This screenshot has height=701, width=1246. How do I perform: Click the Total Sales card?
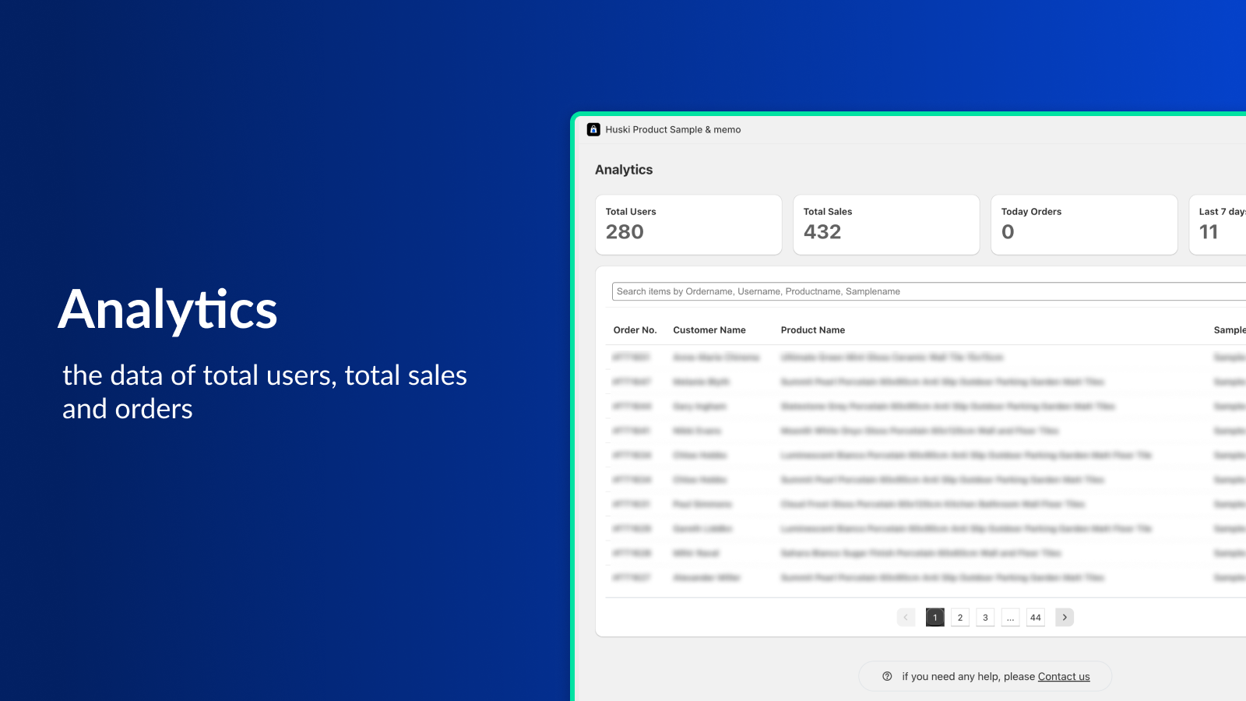(886, 224)
